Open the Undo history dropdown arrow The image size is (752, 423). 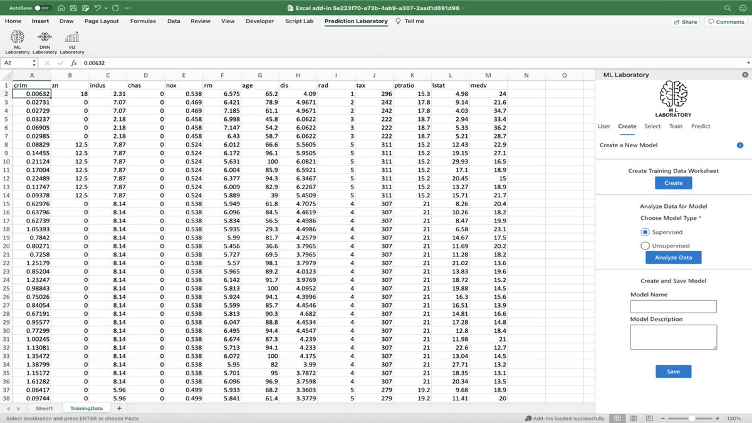coord(105,8)
